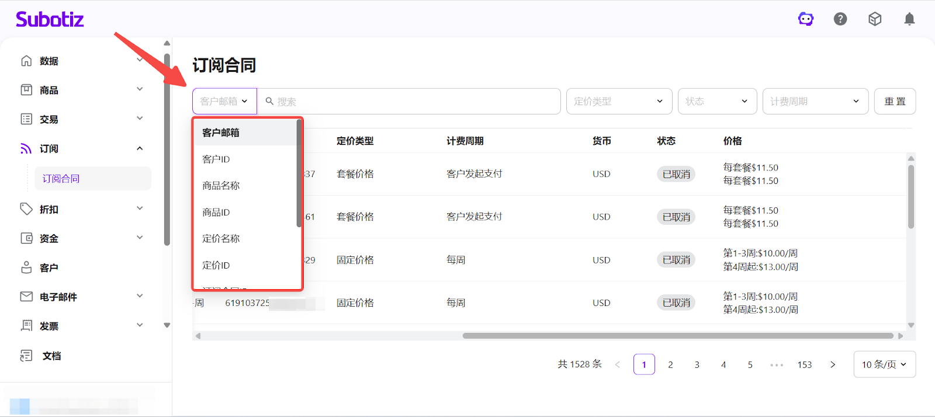The image size is (935, 417).
Task: Click the 数据 home icon in sidebar
Action: tap(26, 61)
